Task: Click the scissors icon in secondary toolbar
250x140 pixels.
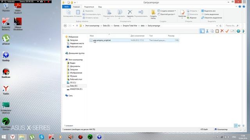Action: click(207, 31)
